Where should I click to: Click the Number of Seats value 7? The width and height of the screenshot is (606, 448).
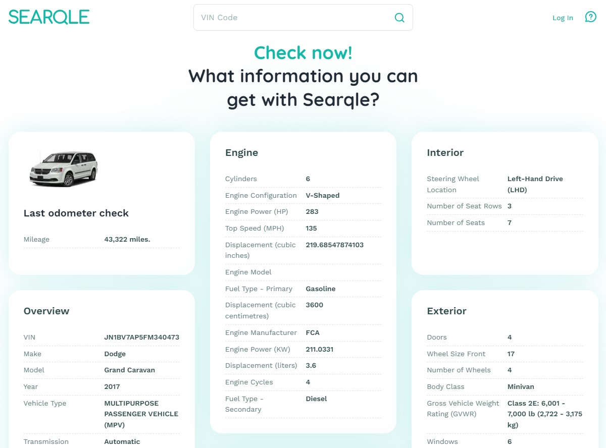coord(510,222)
